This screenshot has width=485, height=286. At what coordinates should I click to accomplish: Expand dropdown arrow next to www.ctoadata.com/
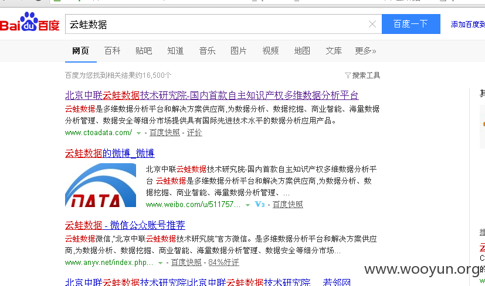(138, 133)
